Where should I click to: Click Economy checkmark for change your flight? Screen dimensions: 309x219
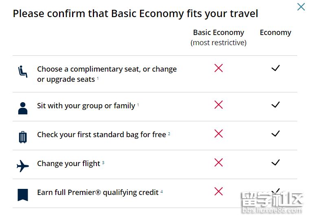tap(276, 162)
